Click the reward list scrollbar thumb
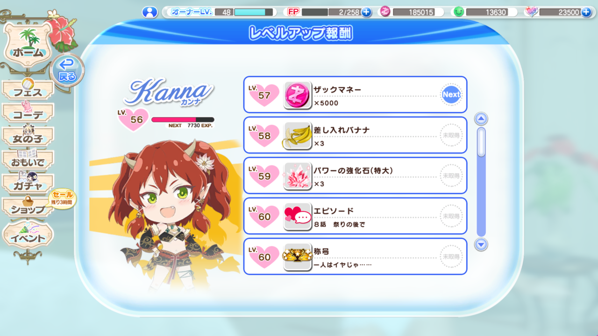 481,142
